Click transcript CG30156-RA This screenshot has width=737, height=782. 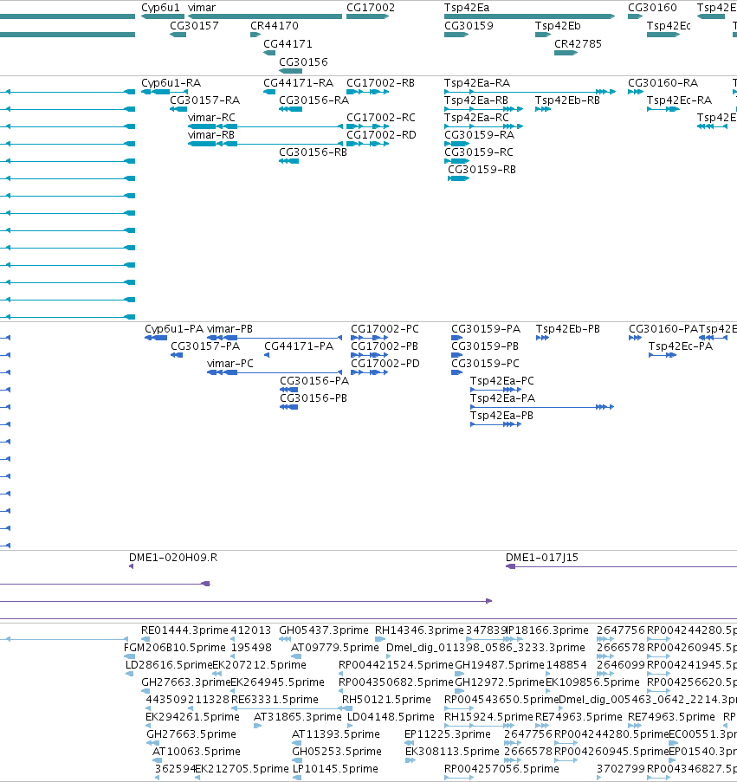(314, 100)
